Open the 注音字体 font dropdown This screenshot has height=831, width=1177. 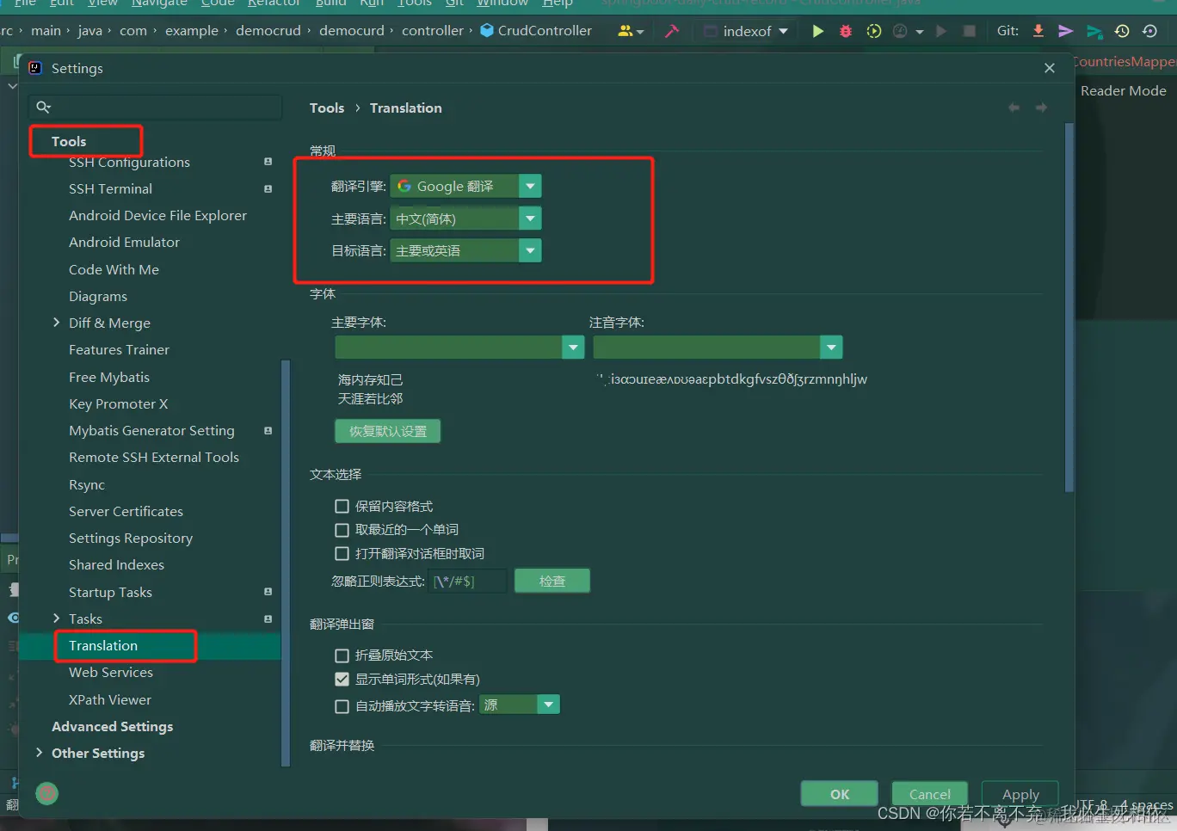(x=718, y=347)
